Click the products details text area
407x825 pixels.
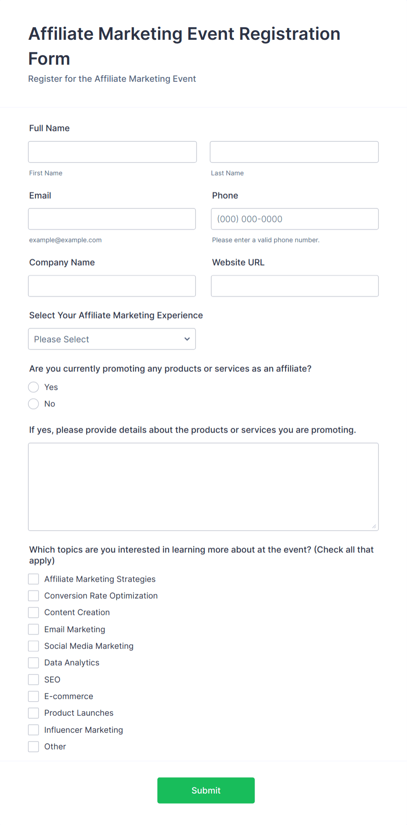[203, 486]
